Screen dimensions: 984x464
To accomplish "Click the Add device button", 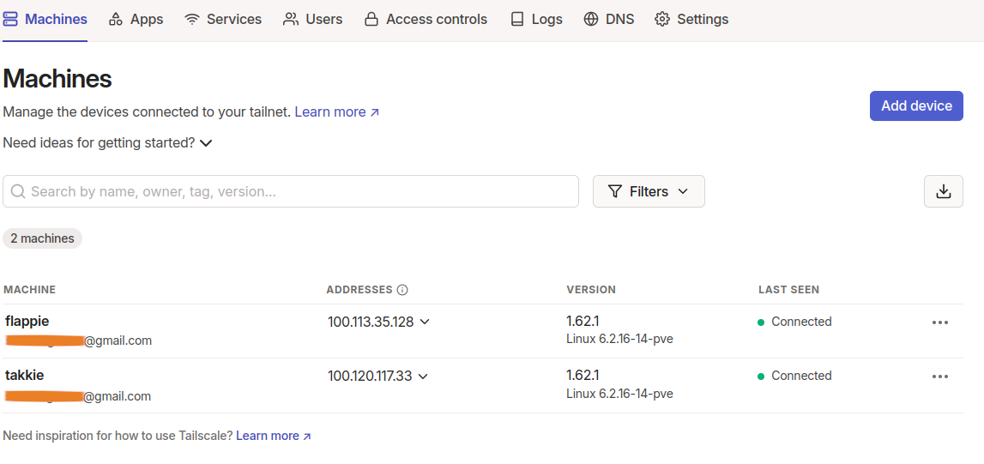I will pyautogui.click(x=916, y=106).
